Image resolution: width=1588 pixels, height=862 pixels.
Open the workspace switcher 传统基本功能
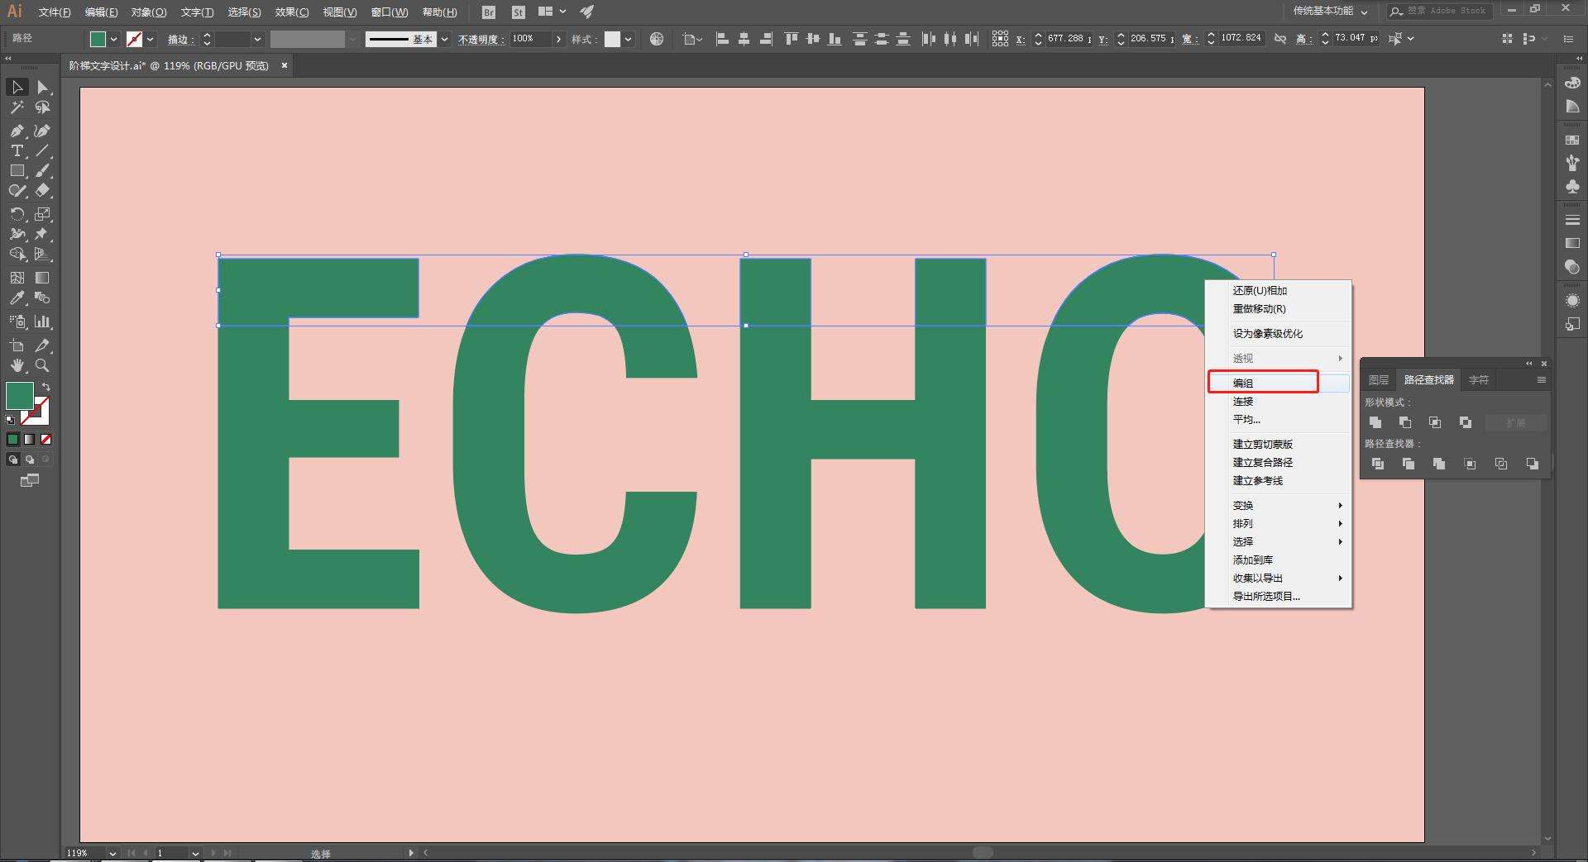[1330, 12]
